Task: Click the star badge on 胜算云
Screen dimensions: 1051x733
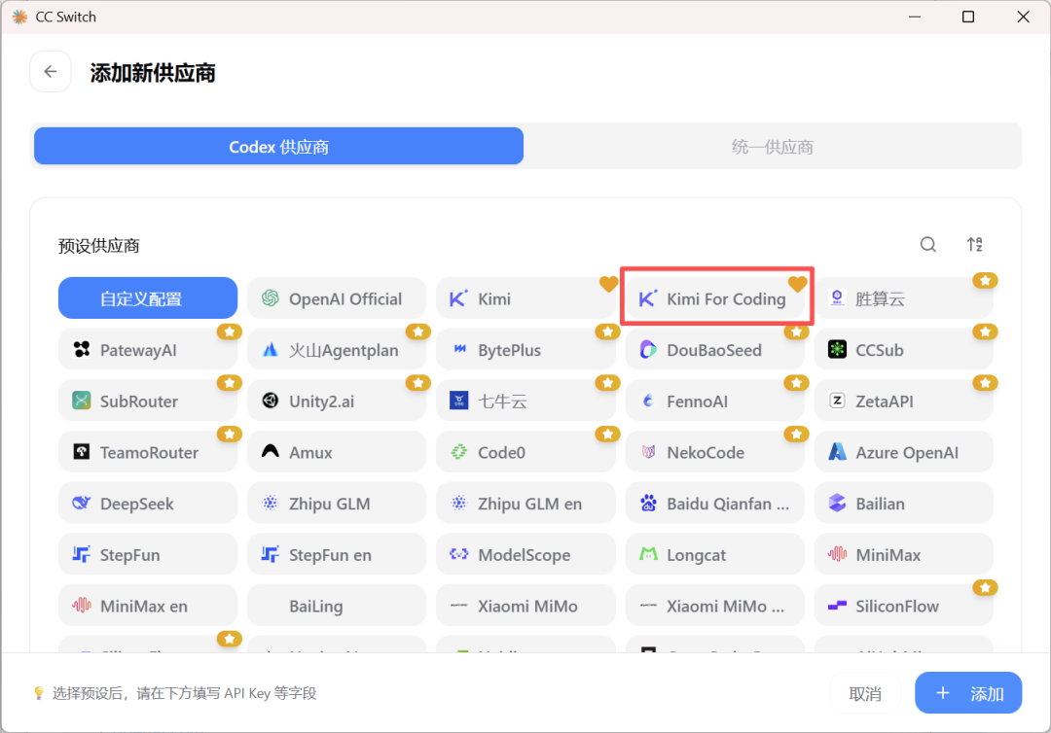Action: 985,281
